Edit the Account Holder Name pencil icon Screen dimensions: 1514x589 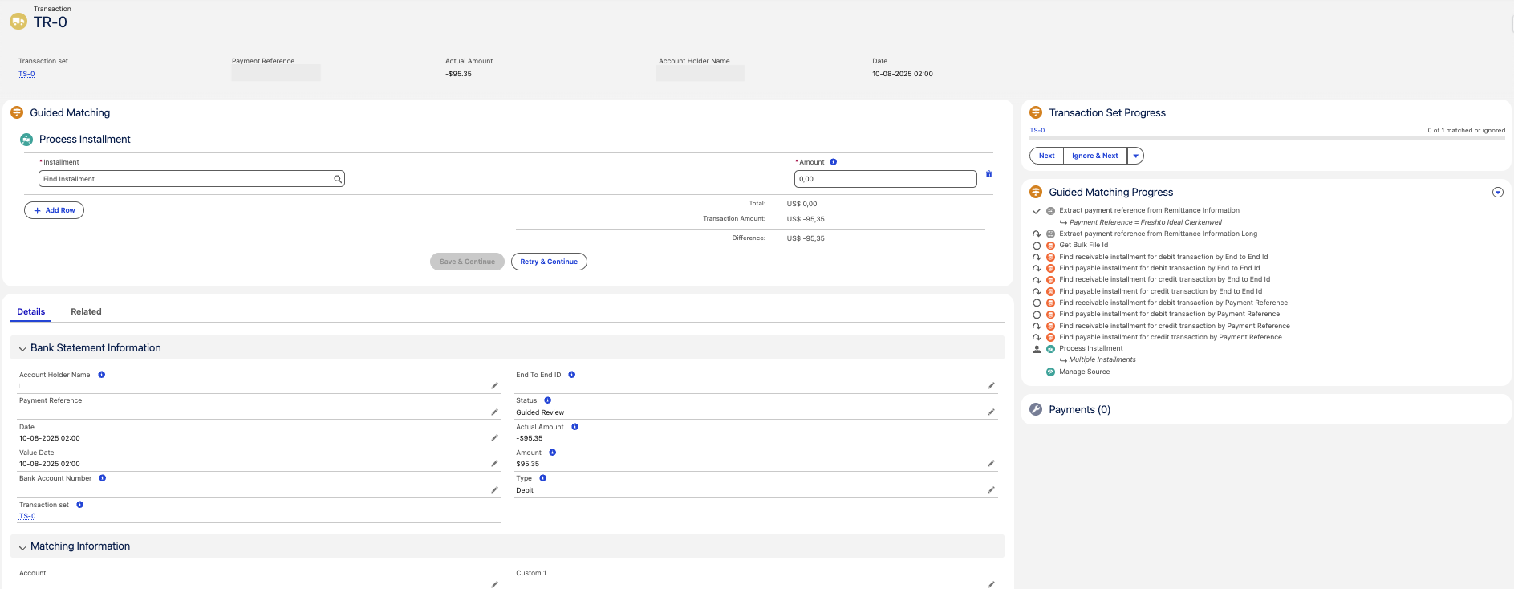click(494, 386)
